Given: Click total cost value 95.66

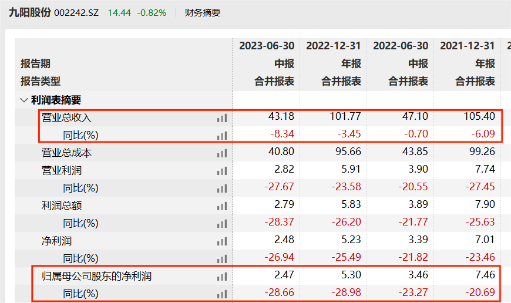Looking at the screenshot, I should 348,151.
